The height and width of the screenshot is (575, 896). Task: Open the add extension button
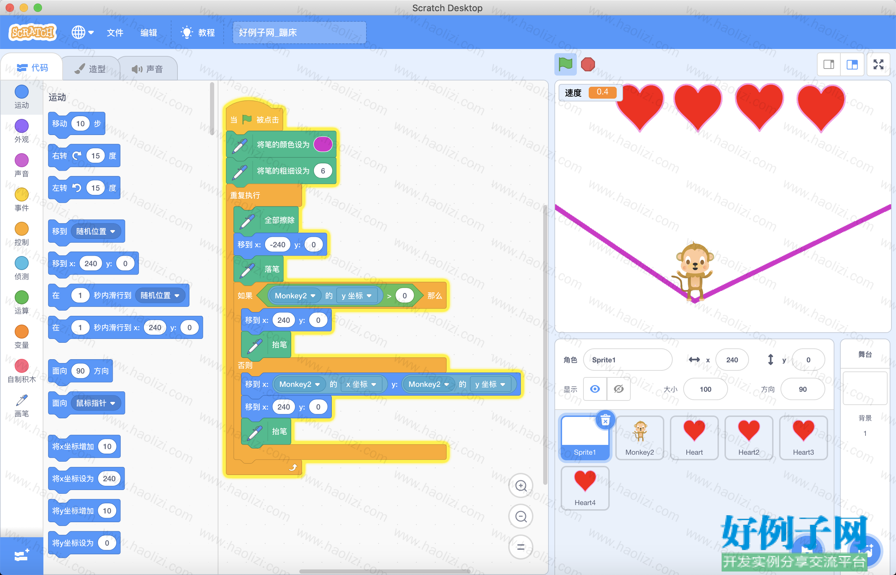(x=21, y=555)
